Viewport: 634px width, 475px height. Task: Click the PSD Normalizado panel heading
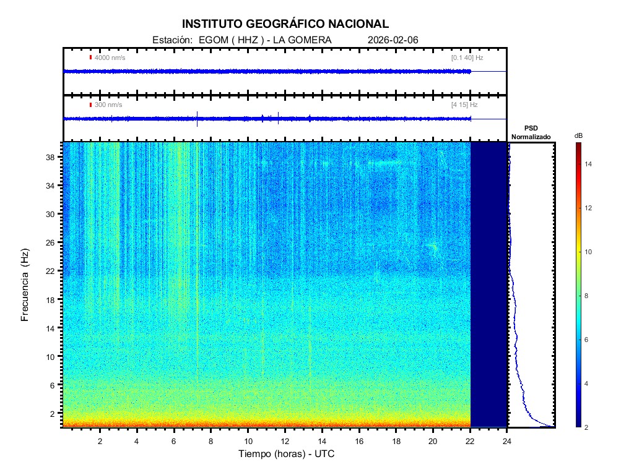531,132
